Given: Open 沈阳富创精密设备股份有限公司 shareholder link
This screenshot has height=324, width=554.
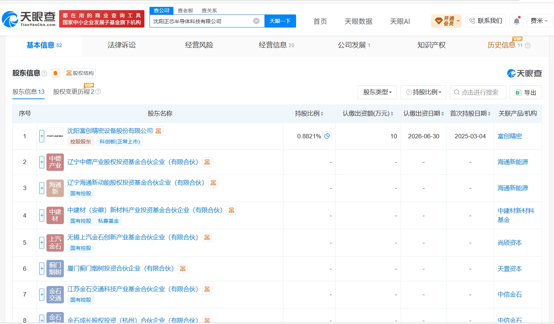Looking at the screenshot, I should (110, 131).
